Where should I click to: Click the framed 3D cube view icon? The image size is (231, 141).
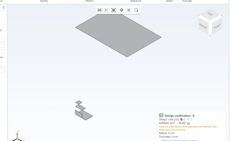coord(114,10)
